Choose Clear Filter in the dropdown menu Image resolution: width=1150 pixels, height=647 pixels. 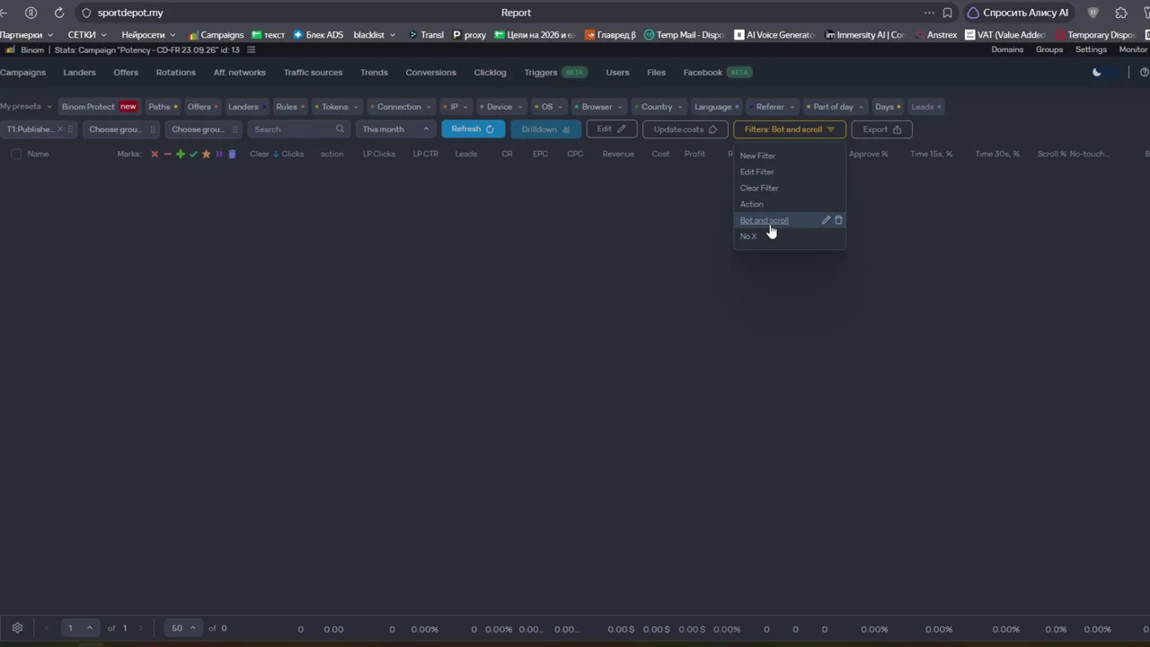coord(759,188)
